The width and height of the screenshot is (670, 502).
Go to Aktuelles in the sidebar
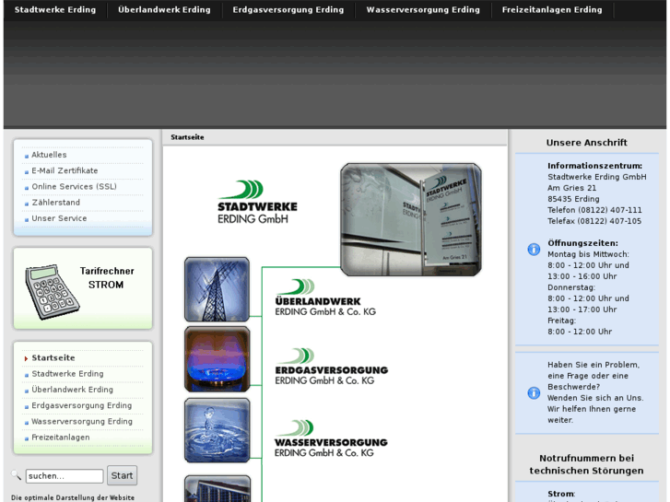49,155
